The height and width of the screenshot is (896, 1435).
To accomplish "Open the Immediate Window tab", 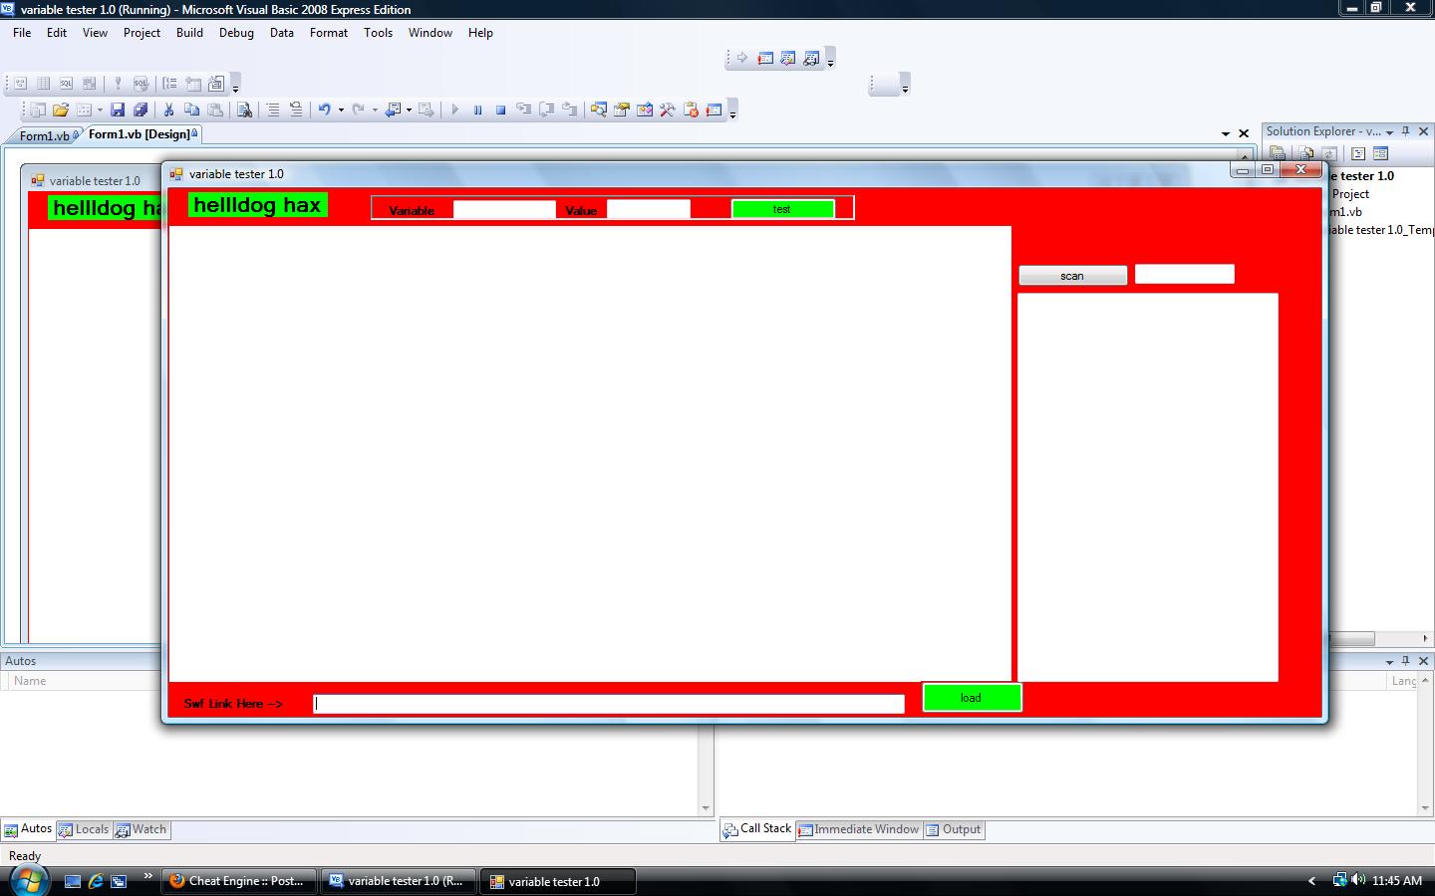I will [858, 829].
